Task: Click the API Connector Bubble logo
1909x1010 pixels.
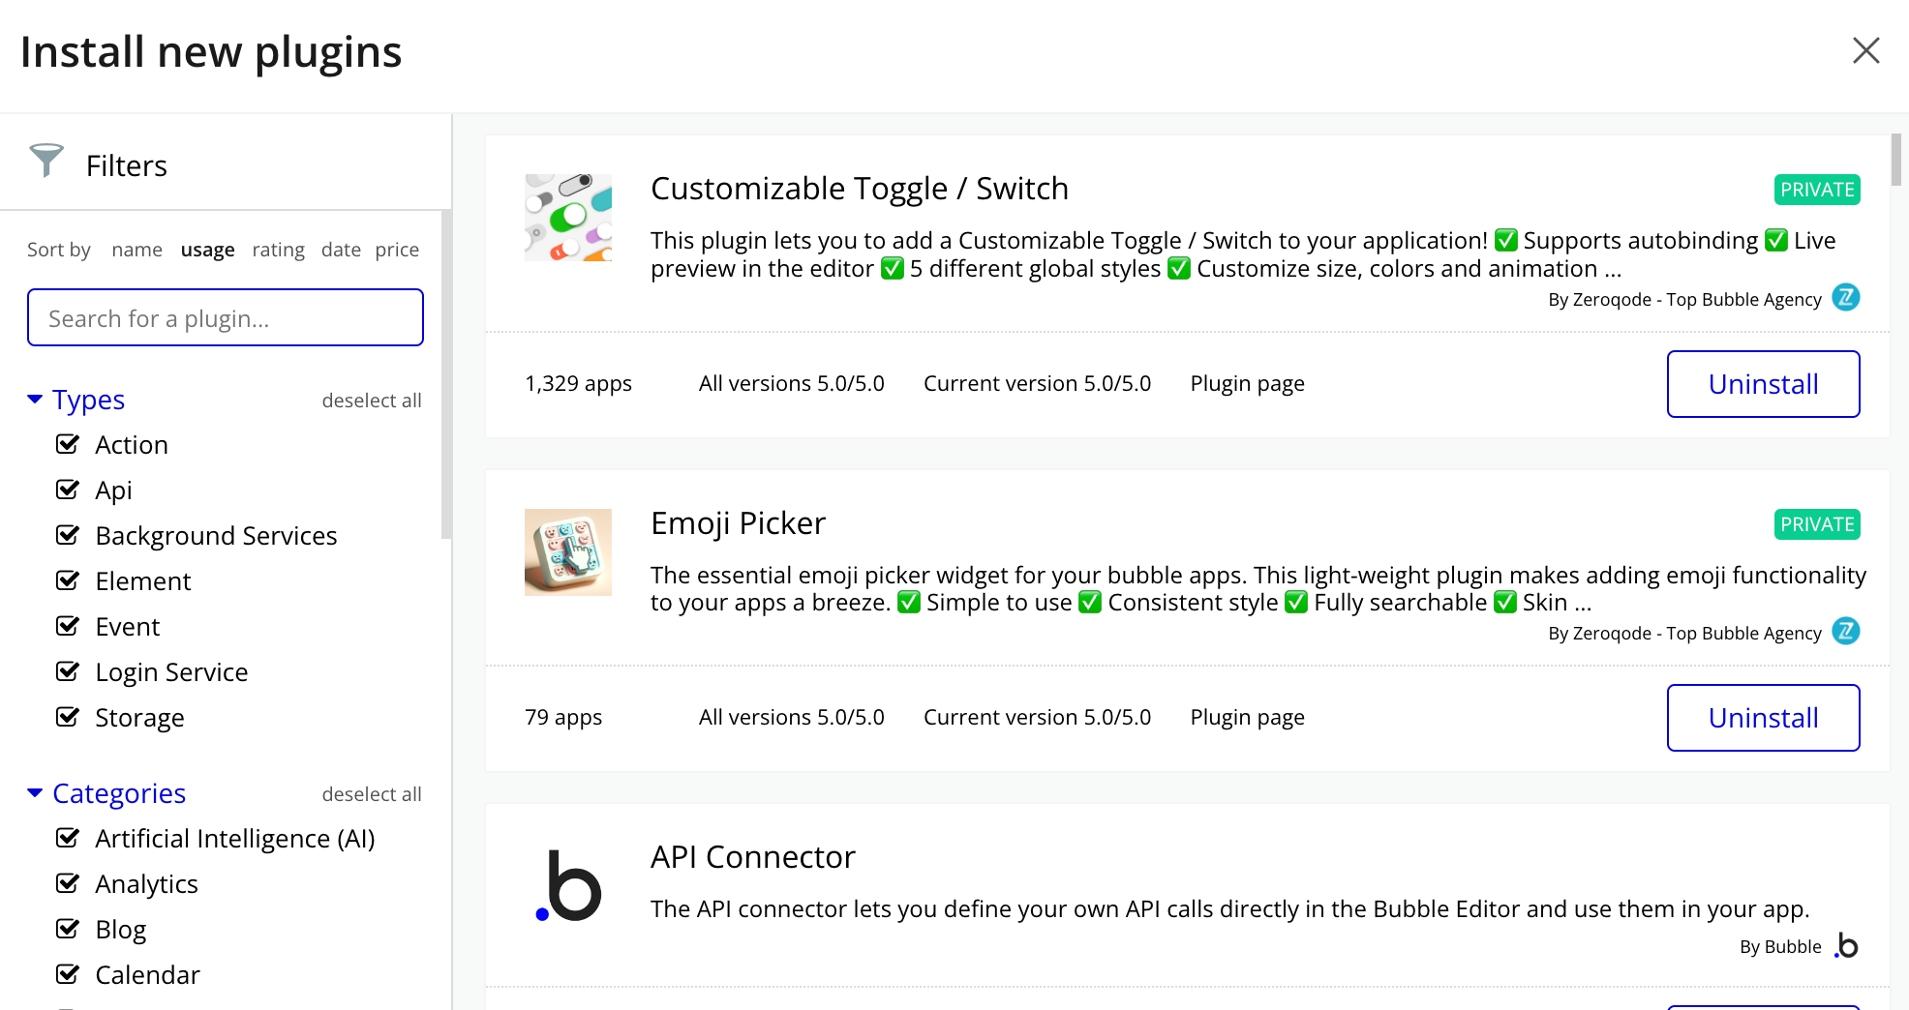Action: (568, 885)
